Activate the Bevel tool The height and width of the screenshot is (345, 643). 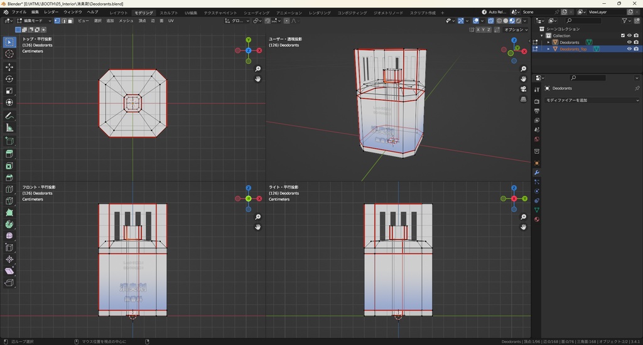point(9,178)
